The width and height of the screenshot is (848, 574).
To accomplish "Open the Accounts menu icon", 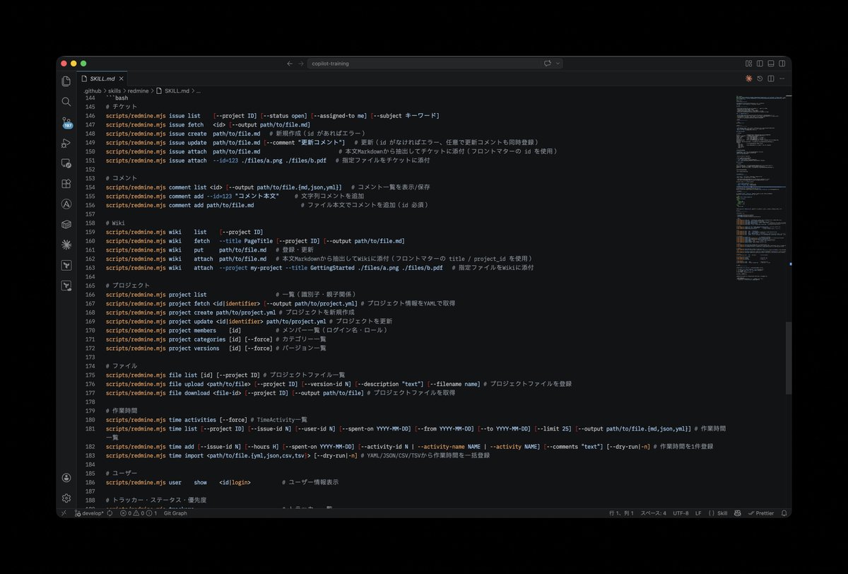I will coord(66,478).
